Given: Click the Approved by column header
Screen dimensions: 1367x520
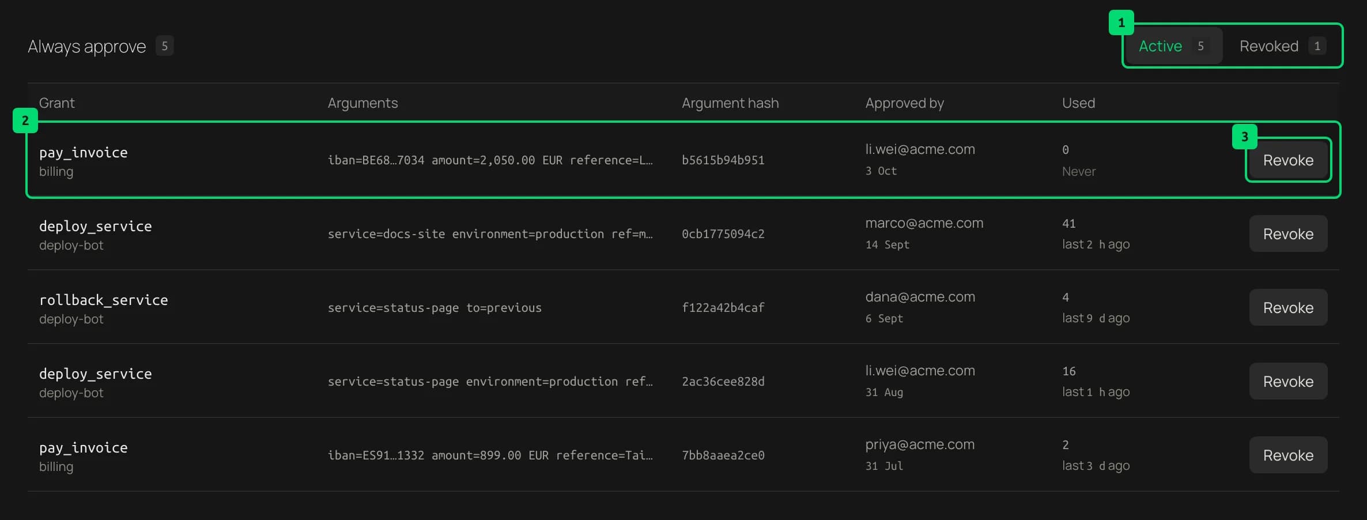Looking at the screenshot, I should click(904, 103).
